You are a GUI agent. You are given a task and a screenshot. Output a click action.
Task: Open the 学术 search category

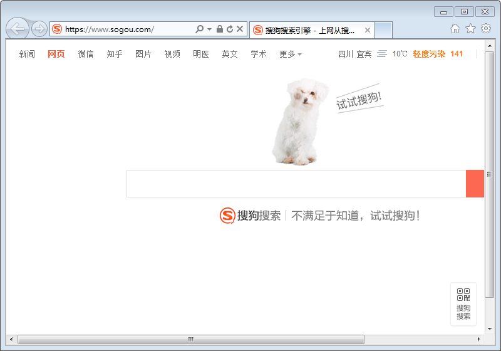coord(259,54)
